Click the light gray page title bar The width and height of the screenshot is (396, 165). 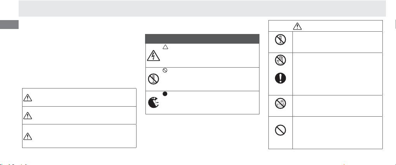pos(202,8)
